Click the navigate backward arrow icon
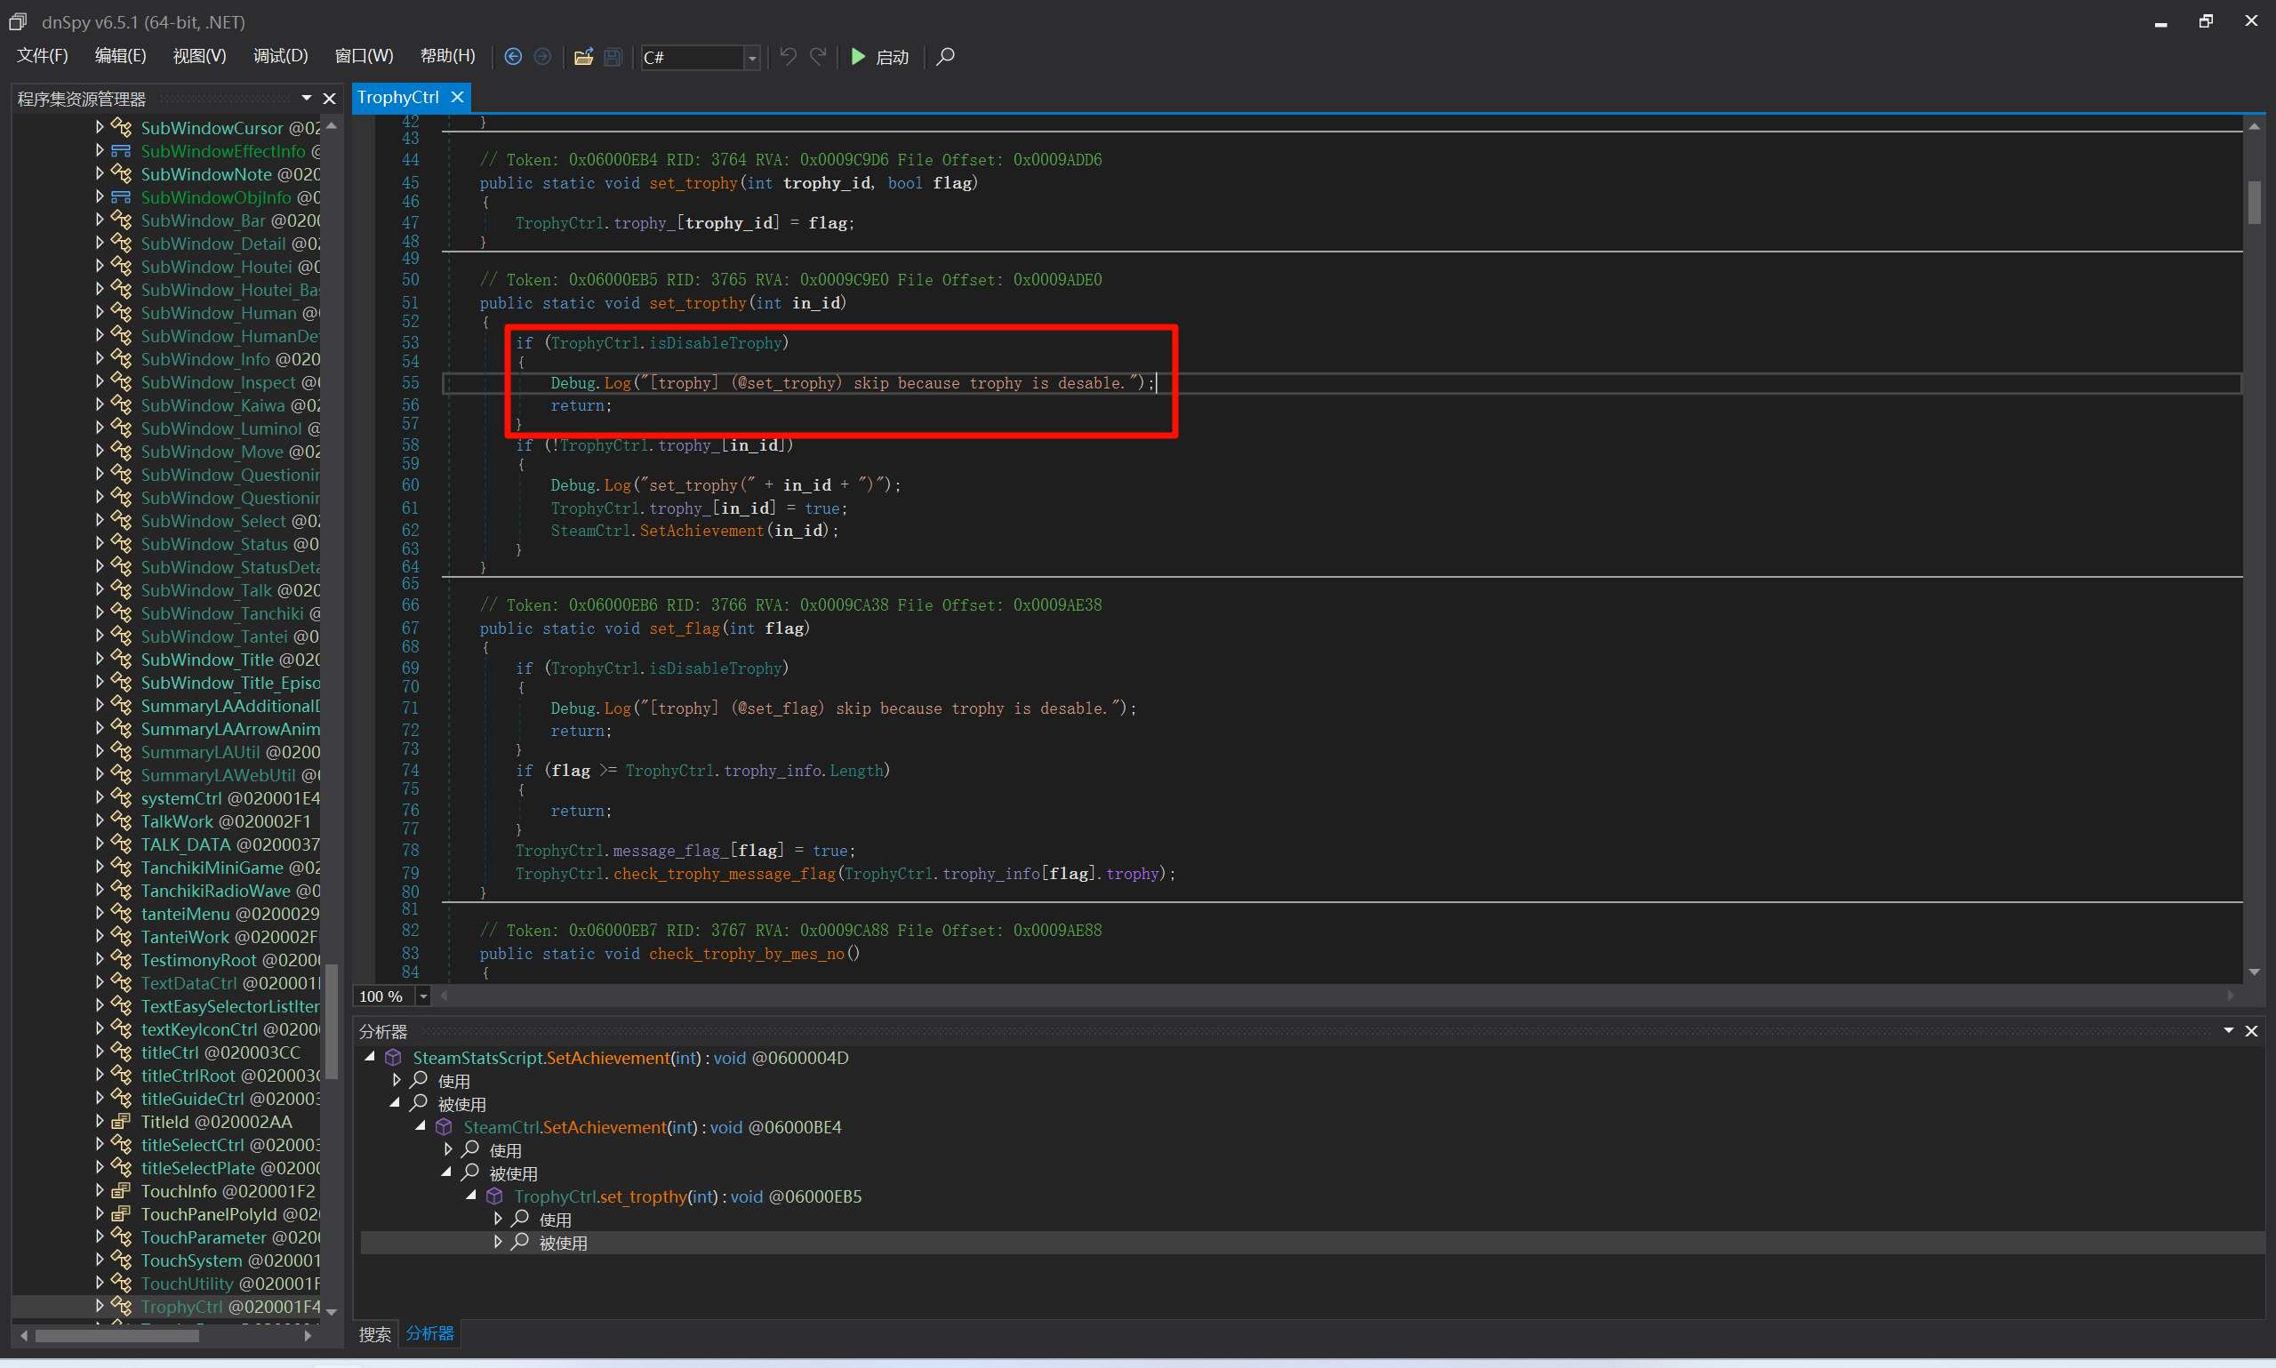 coord(514,57)
